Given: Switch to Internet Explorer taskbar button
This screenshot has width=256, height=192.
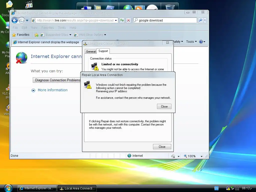Looking at the screenshot, I should pyautogui.click(x=37, y=188).
